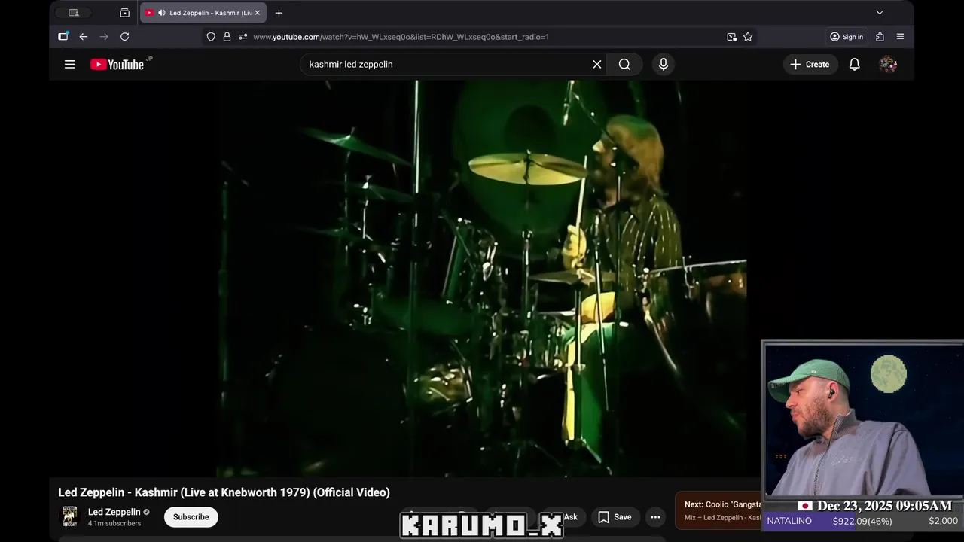Screen dimensions: 964x542
Task: Go forward with the browser forward arrow
Action: (x=104, y=37)
